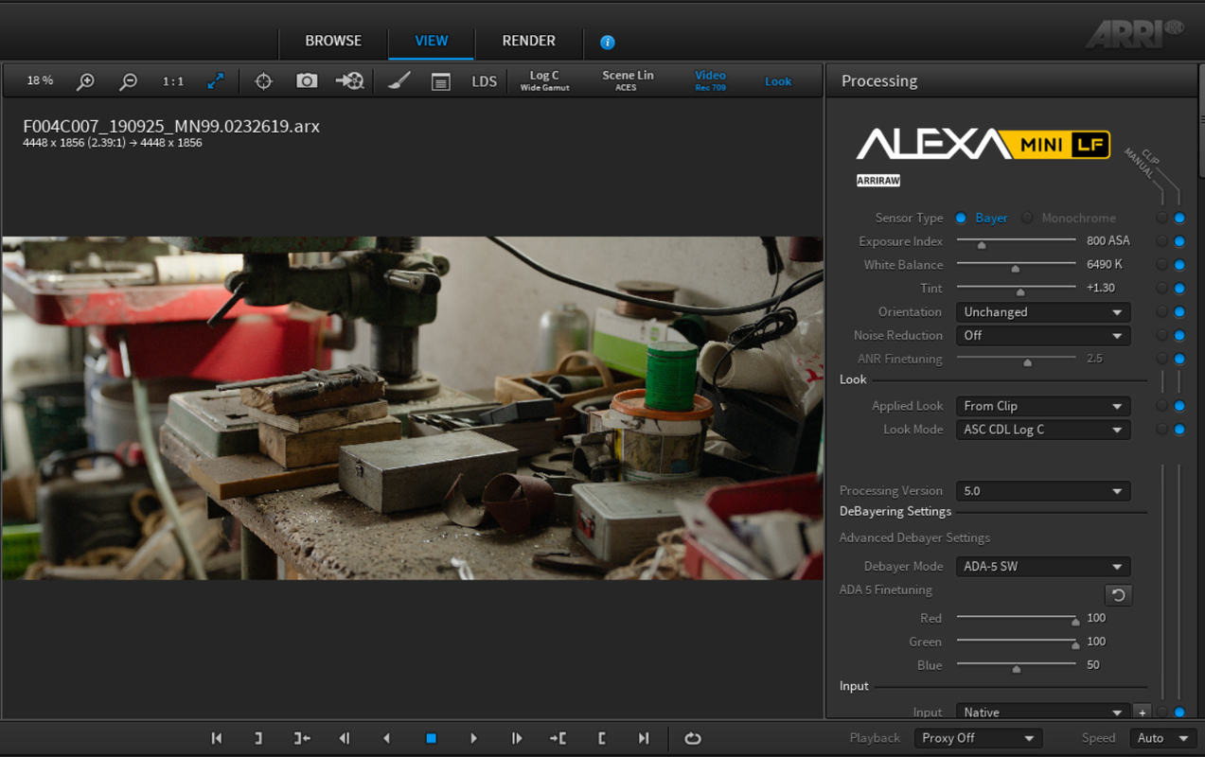Select Video Rec 709 view

coord(710,80)
